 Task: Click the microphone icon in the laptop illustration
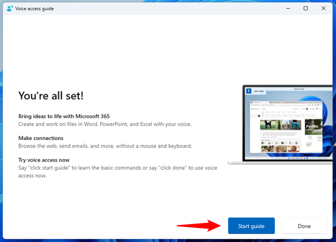coord(248,91)
